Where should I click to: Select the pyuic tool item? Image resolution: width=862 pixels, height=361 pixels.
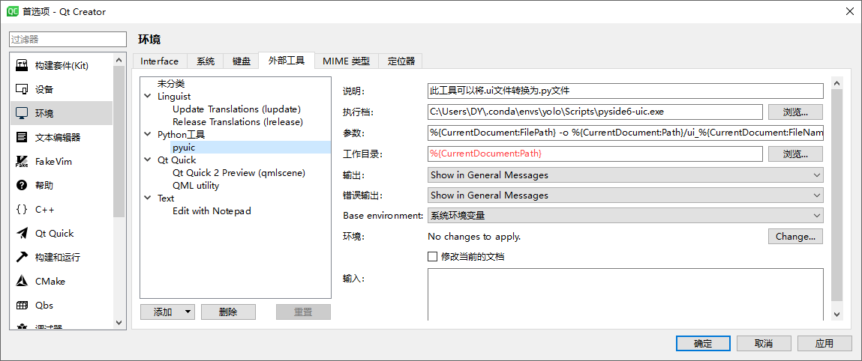click(184, 148)
